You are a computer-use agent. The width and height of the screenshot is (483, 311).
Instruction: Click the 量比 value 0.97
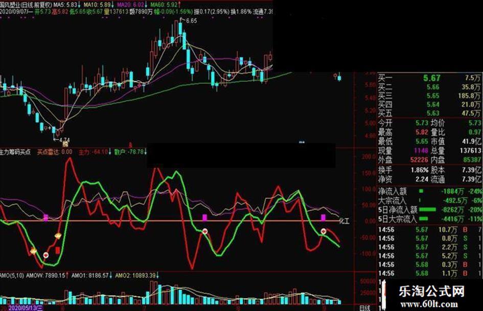pos(475,132)
